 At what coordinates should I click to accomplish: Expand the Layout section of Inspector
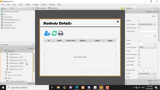point(126,80)
